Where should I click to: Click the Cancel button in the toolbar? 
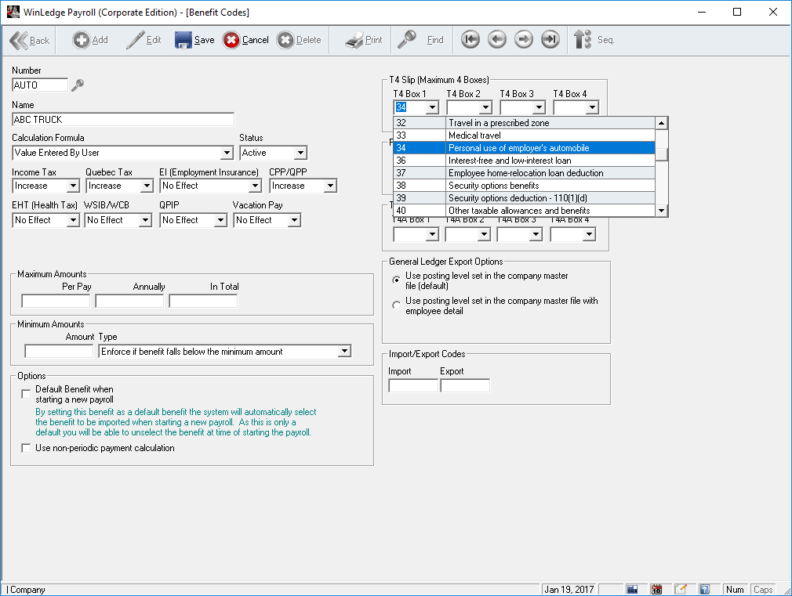pyautogui.click(x=245, y=39)
